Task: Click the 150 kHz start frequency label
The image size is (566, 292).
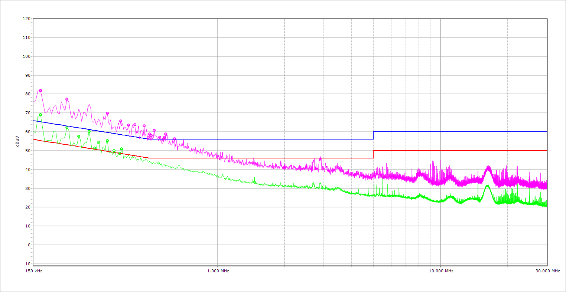Action: 35,271
